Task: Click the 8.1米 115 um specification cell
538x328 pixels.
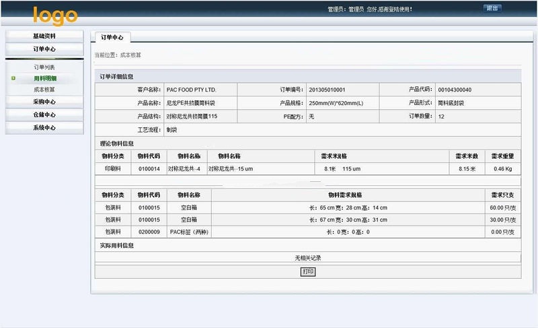Action: pyautogui.click(x=381, y=168)
